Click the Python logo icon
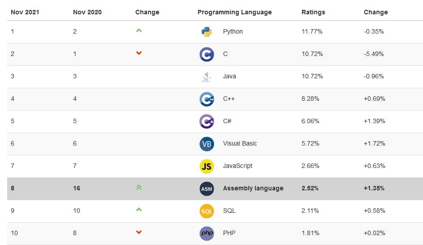The width and height of the screenshot is (423, 245). point(207,32)
